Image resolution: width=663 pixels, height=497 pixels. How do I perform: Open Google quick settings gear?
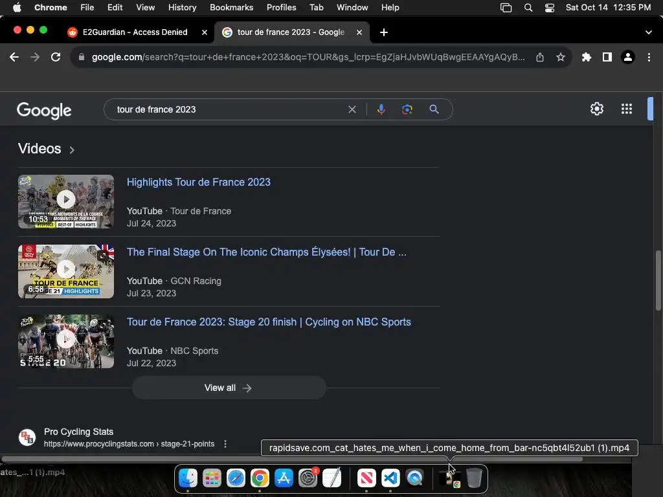[x=596, y=109]
